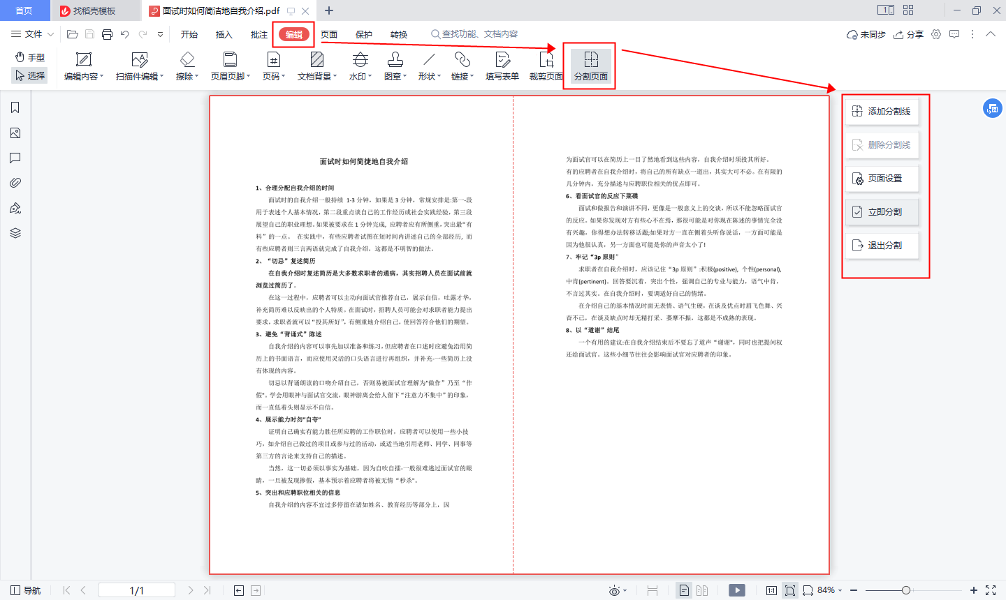1006x600 pixels.
Task: Open the 填写表单 (Fill Form) tool
Action: pyautogui.click(x=502, y=66)
